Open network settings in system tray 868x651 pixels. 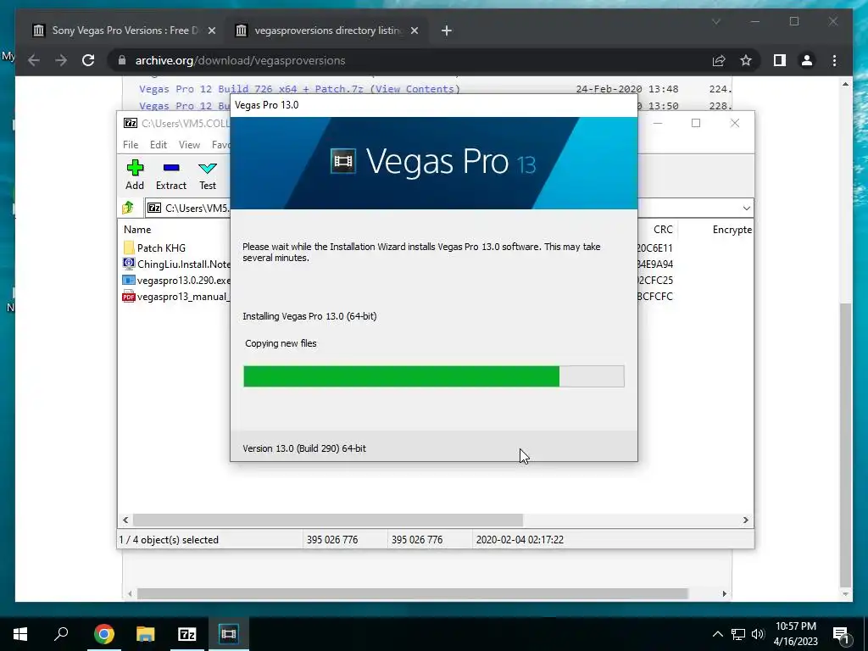738,634
